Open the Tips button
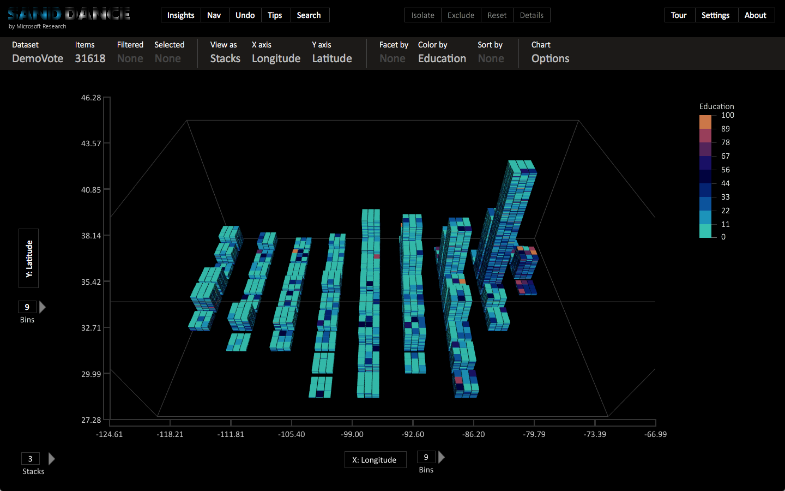Screen dimensions: 785x491 point(275,15)
